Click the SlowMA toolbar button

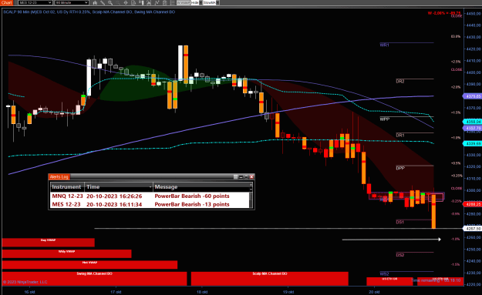click(209, 3)
